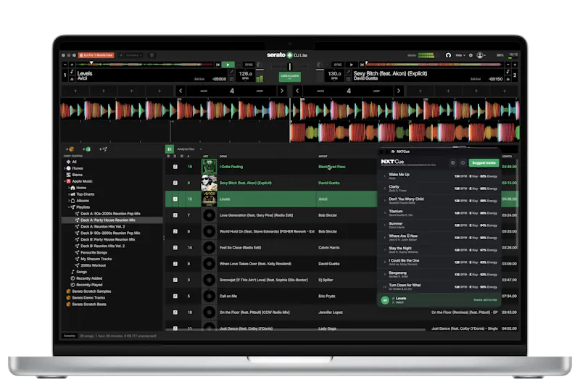580x382 pixels.
Task: Eject the track from deck 2
Action: click(508, 79)
